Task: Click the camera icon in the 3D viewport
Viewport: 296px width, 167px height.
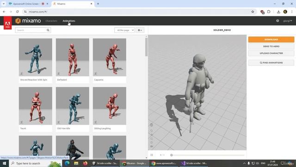Action: [152, 147]
